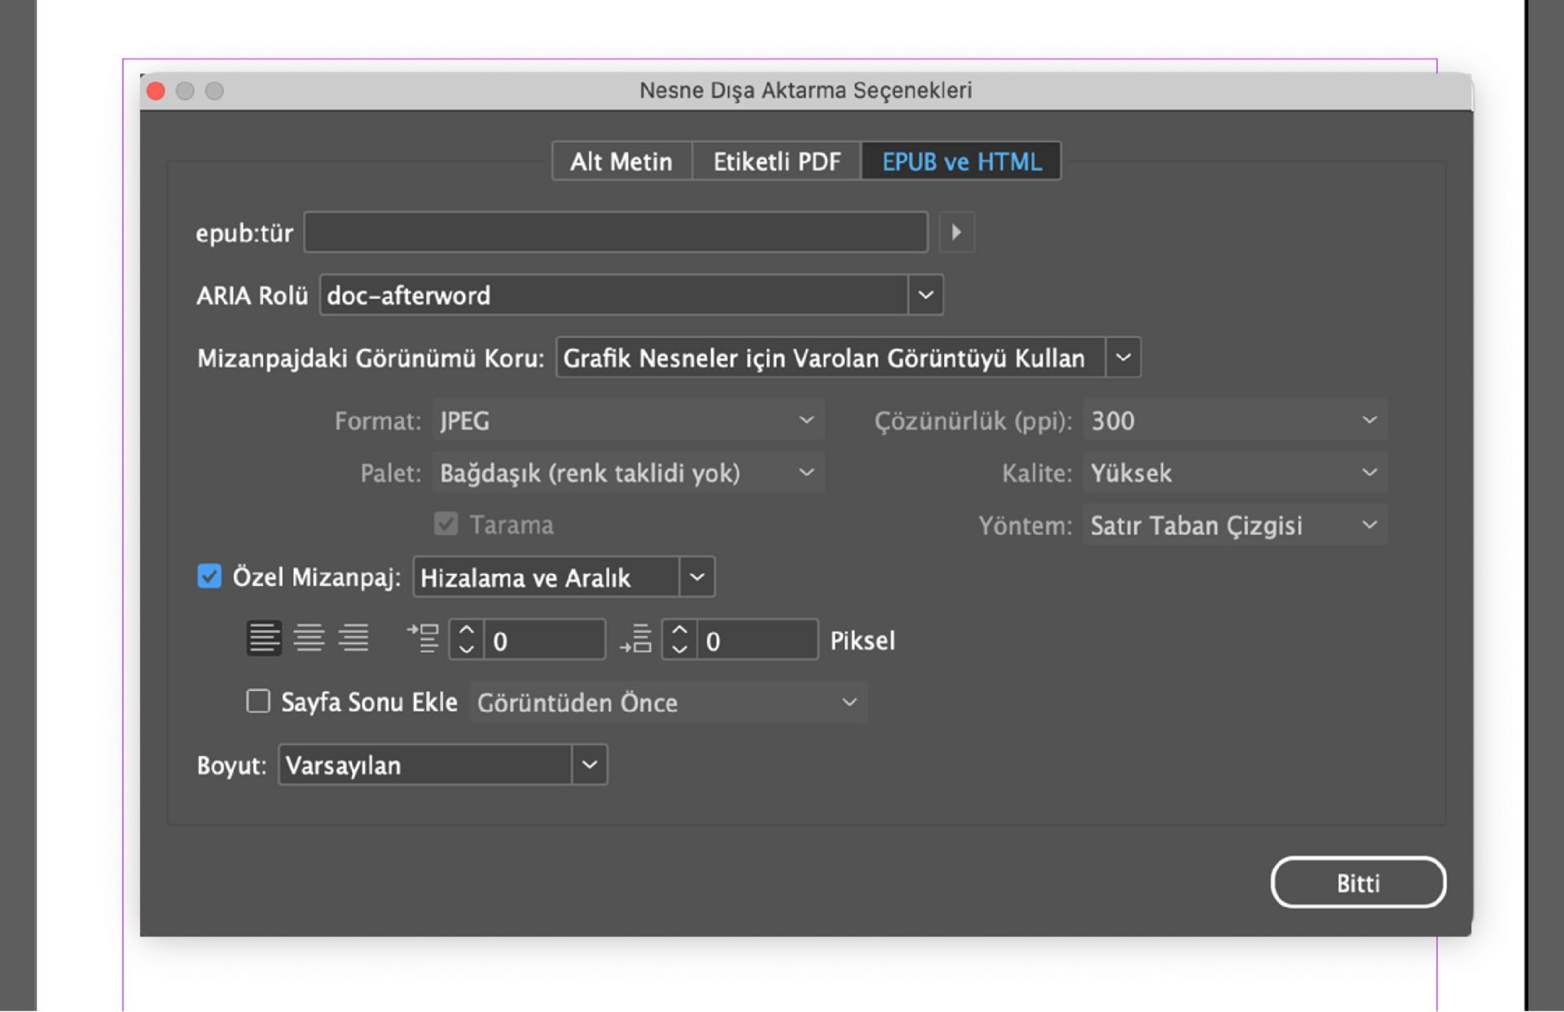
Task: Enable the Sayfa Sonu Ekle checkbox
Action: click(x=257, y=702)
